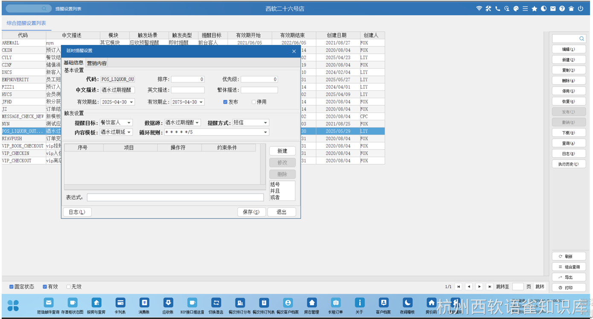Click 保存(S) in the dialog
593x319 pixels.
tap(251, 212)
